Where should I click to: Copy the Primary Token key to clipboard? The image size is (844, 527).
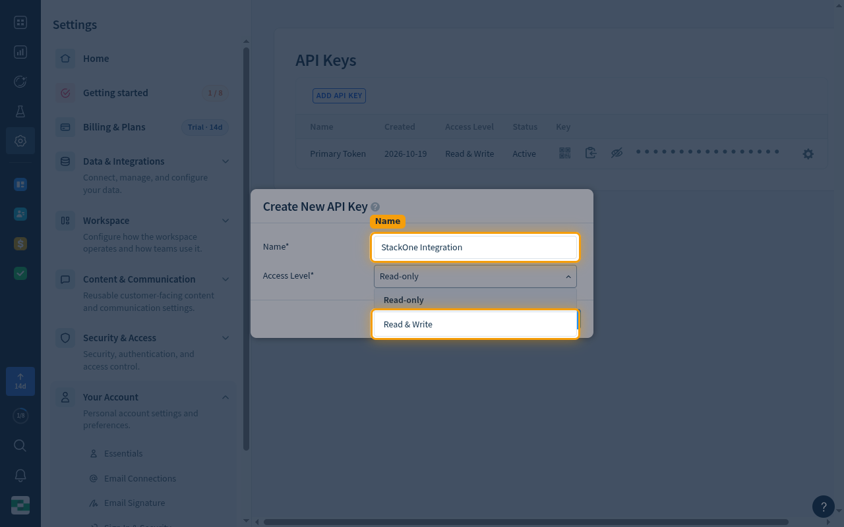(x=591, y=153)
